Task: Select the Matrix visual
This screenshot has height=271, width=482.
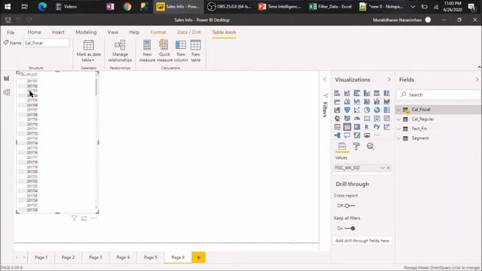Action: [357, 127]
